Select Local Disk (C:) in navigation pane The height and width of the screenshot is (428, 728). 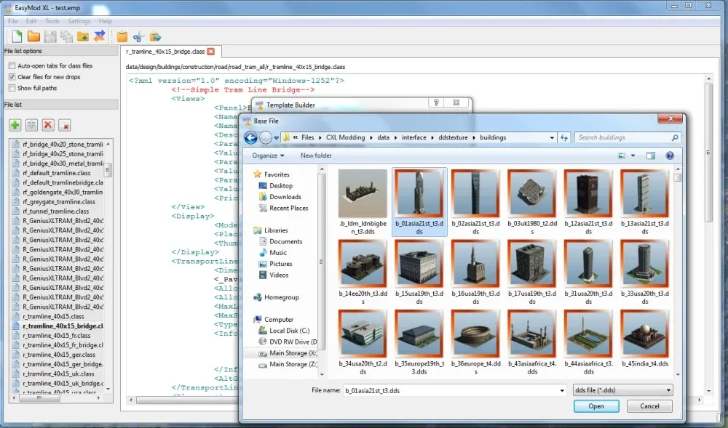[289, 331]
